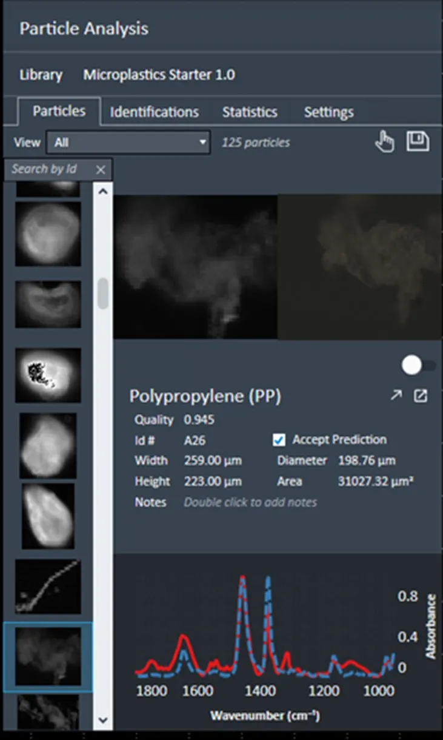This screenshot has width=443, height=740.
Task: Click the Notes field to add notes
Action: (250, 502)
